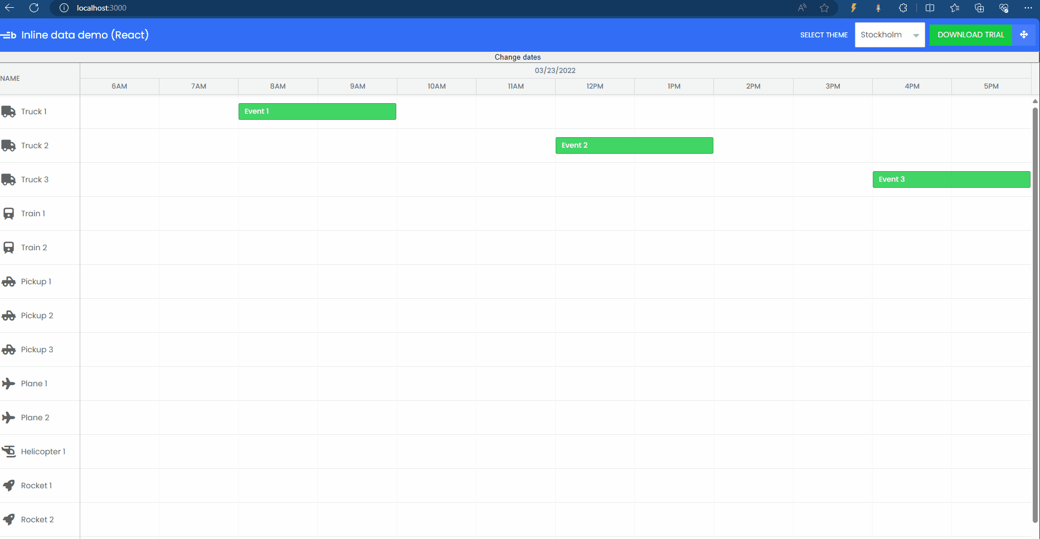Click the Plane 1 airplane icon
The height and width of the screenshot is (539, 1040).
[8, 383]
